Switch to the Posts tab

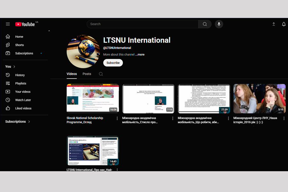click(87, 74)
